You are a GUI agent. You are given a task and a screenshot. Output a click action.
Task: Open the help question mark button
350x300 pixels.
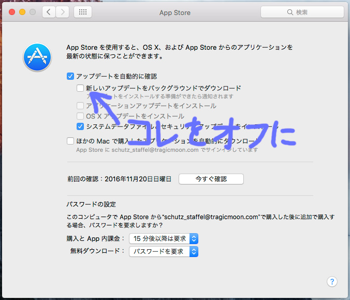(x=332, y=282)
